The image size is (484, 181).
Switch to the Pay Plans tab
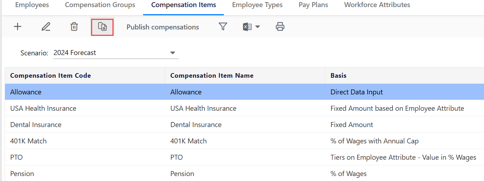point(313,5)
